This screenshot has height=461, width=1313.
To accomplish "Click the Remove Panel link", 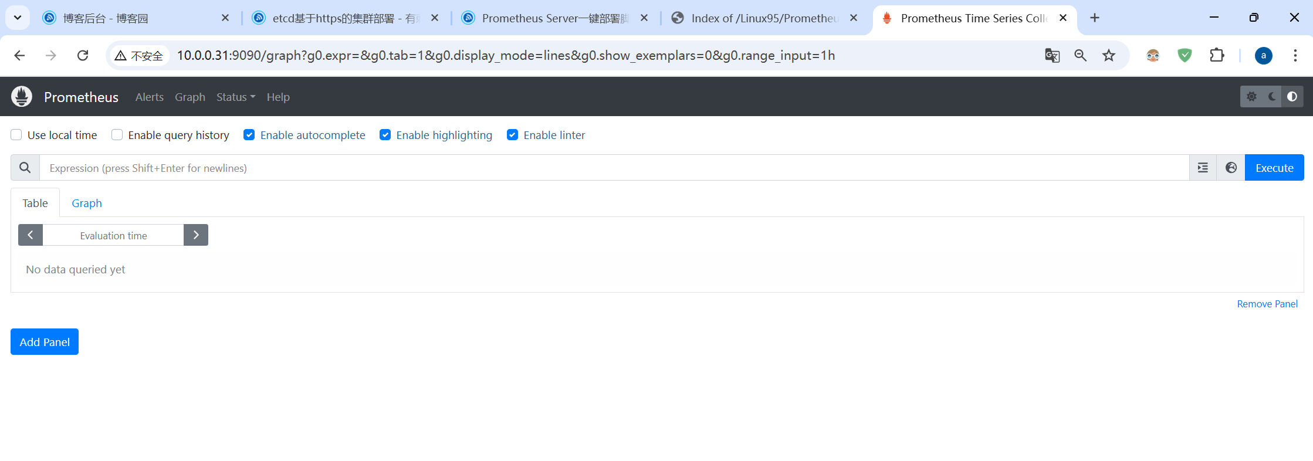I will (x=1267, y=304).
